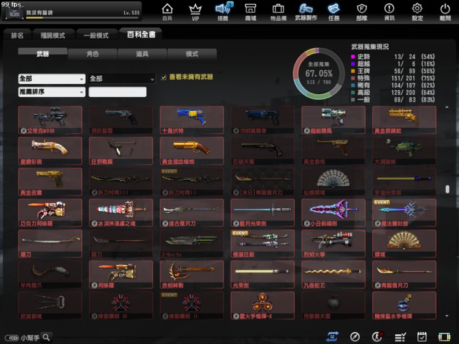Open the 部隊 clan shield icon

click(362, 10)
